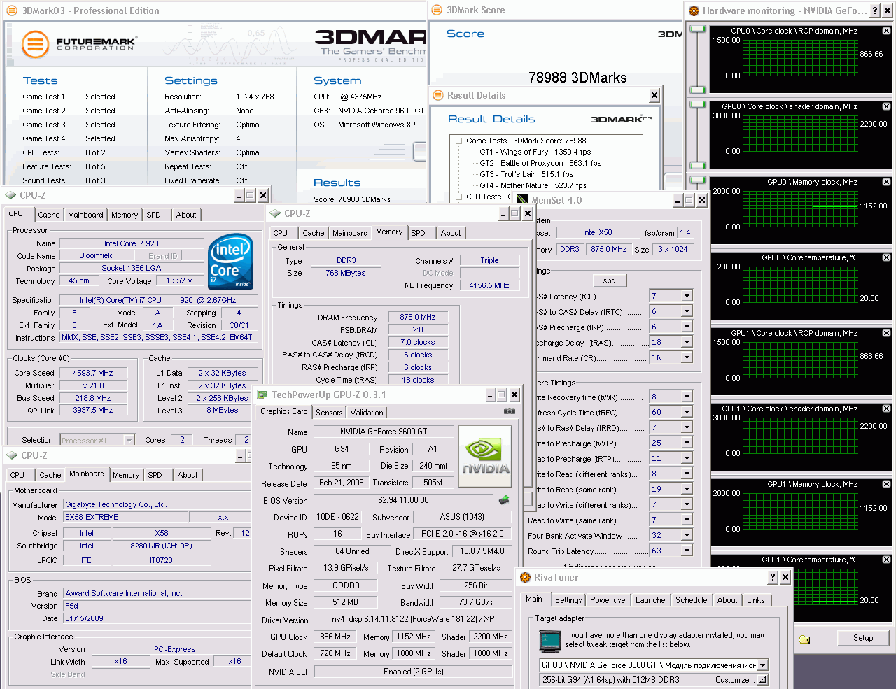Click the upper slider handle beside GPU0 ROP domain graph
Screen dimensions: 896x689
[x=697, y=29]
